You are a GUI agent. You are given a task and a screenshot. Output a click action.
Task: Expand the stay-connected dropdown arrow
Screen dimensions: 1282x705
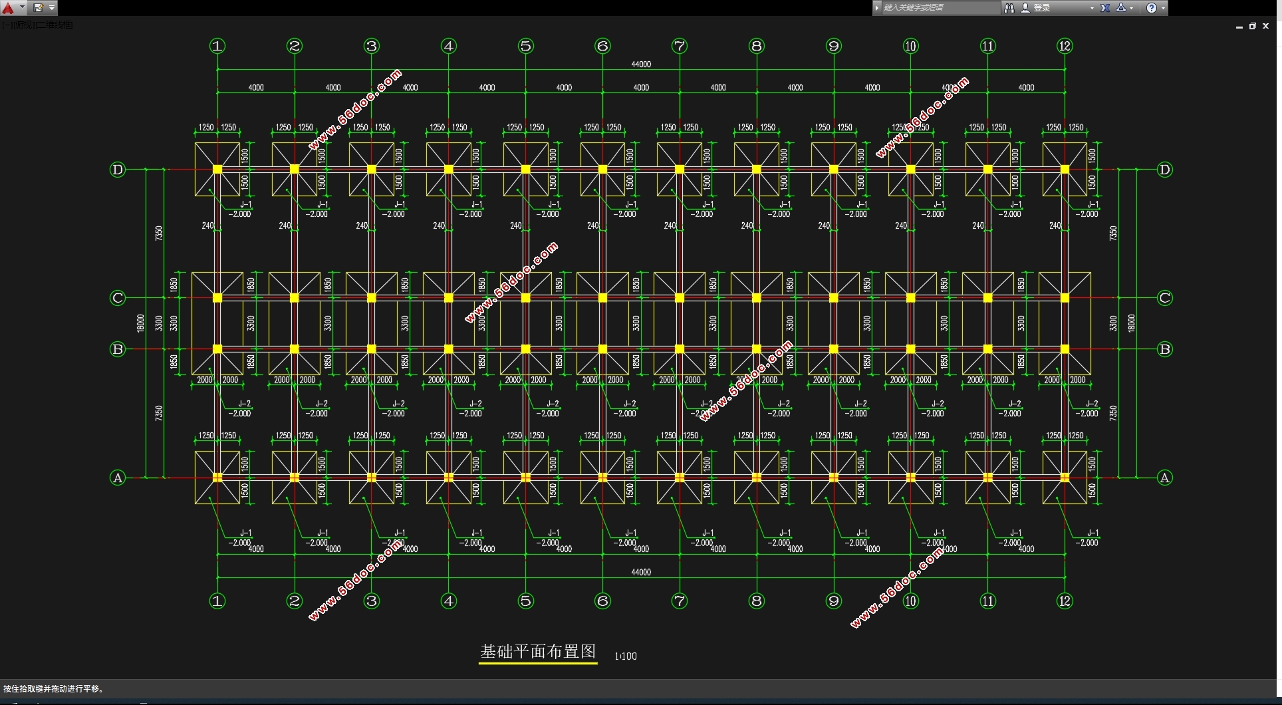pyautogui.click(x=1132, y=8)
